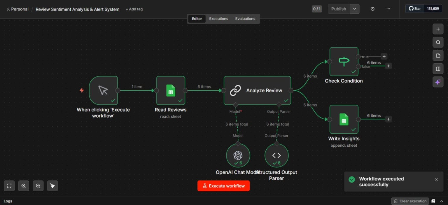Dismiss the 'Workflow executed successfully' notification
Screen dimensions: 448x205
coord(436,180)
